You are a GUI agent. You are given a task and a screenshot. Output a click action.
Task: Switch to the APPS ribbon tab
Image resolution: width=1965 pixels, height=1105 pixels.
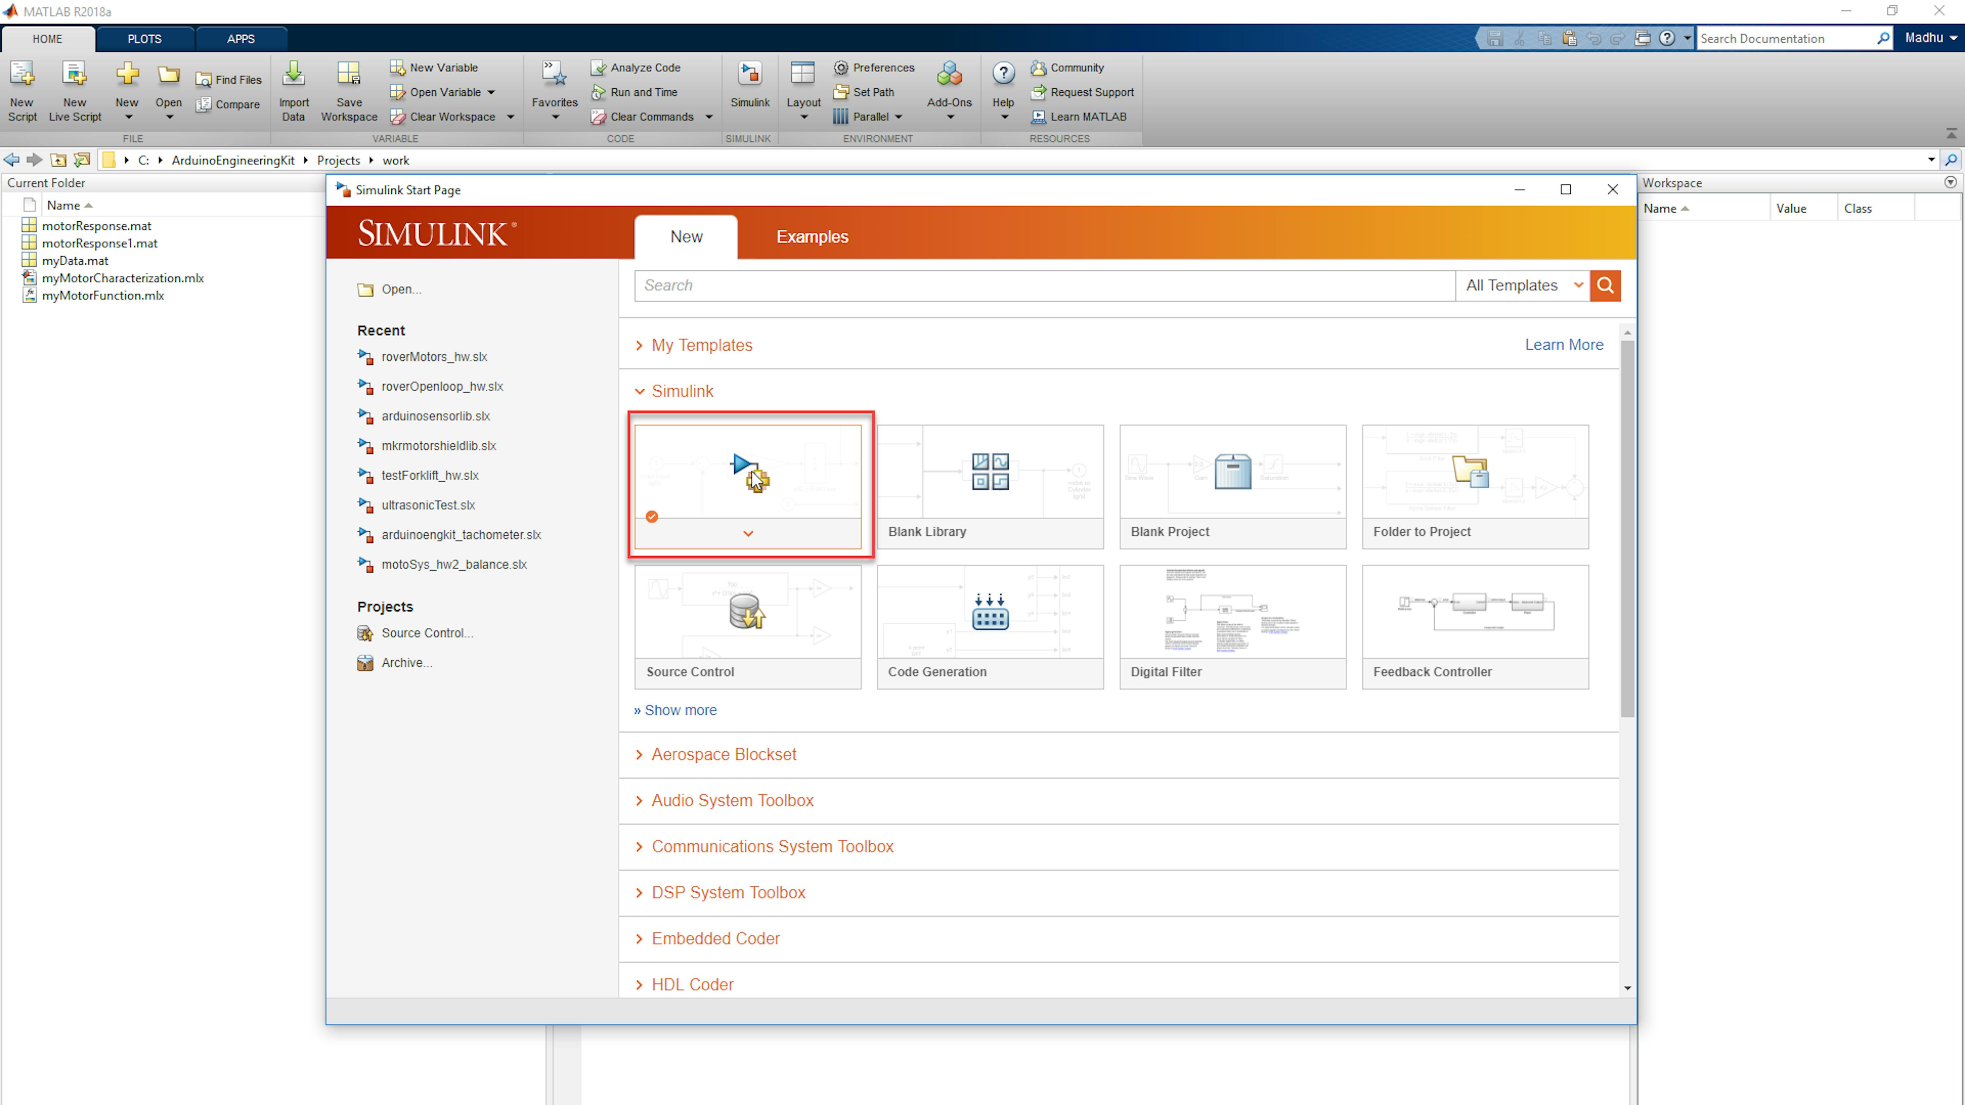pyautogui.click(x=240, y=39)
